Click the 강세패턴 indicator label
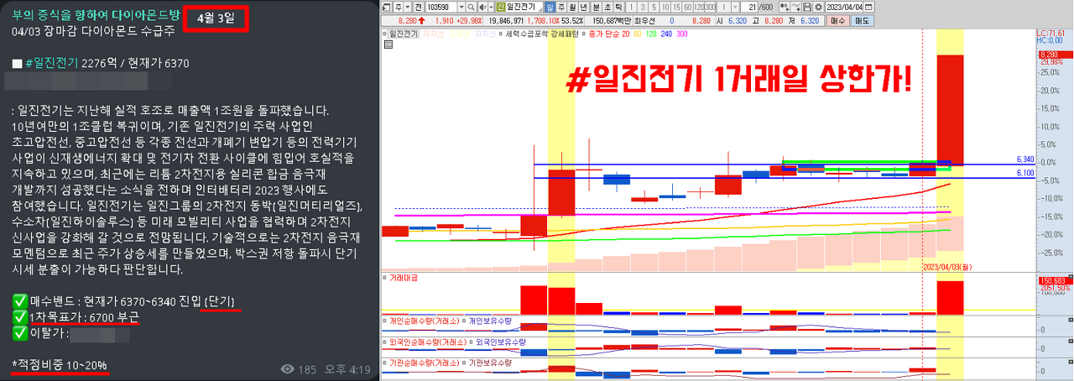1074x381 pixels. tap(565, 34)
